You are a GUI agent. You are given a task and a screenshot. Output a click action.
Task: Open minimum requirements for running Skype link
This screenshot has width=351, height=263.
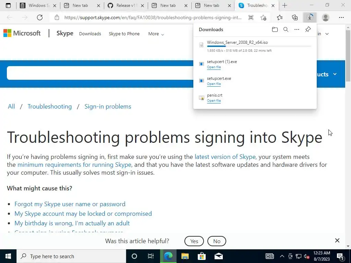tap(74, 165)
